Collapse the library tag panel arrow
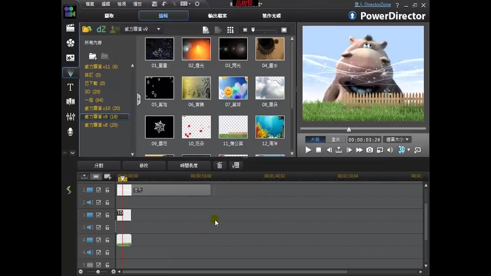This screenshot has width=491, height=276. coord(138,100)
